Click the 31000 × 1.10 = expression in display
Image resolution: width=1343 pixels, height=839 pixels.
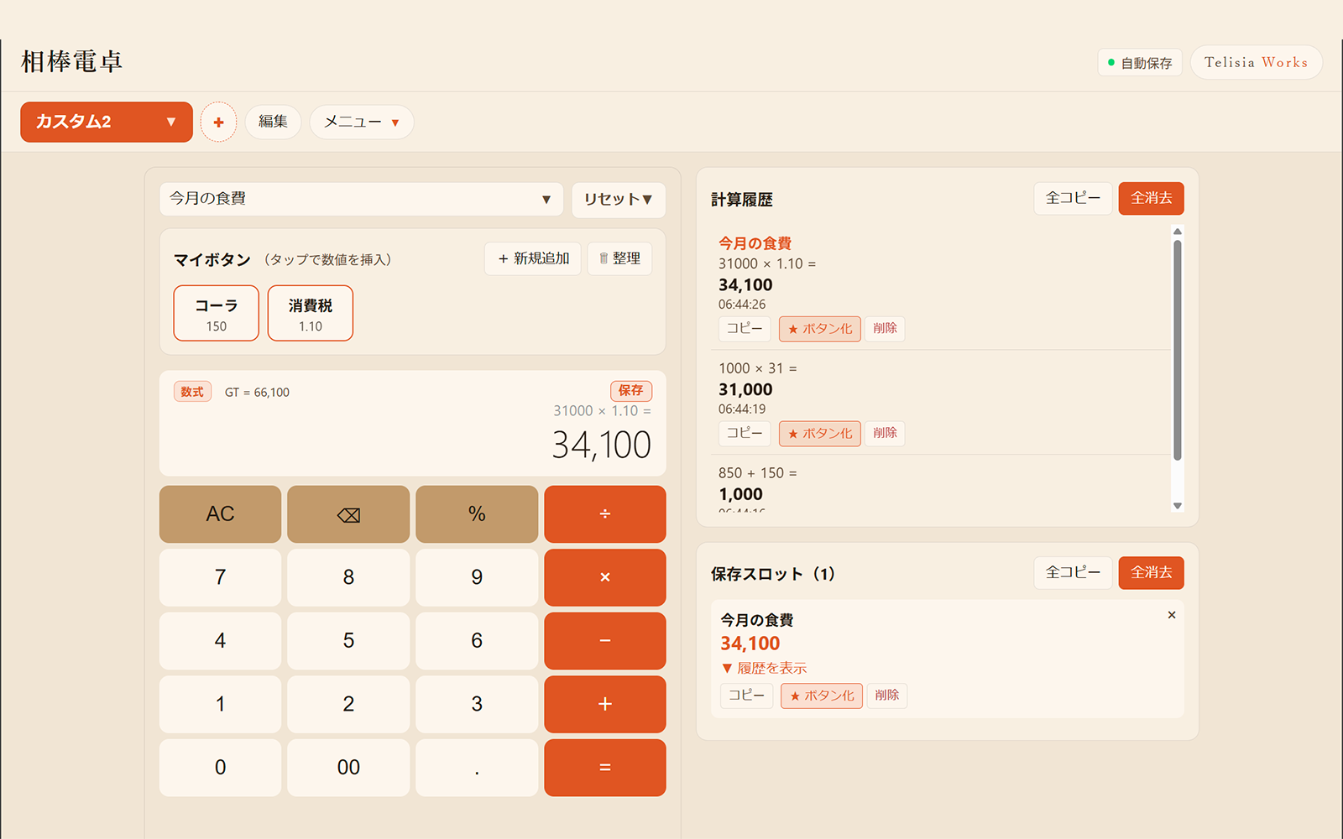pyautogui.click(x=602, y=411)
